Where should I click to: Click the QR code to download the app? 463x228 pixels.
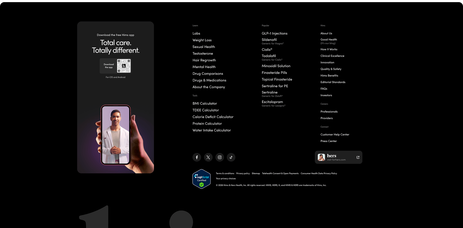click(124, 66)
